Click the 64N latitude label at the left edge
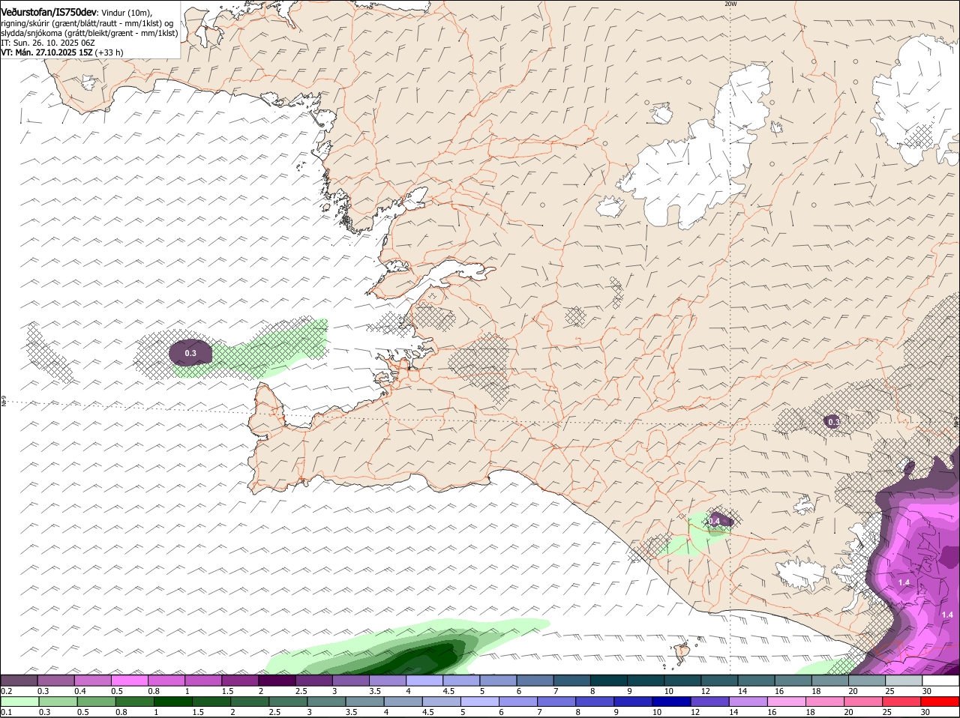 [4, 402]
